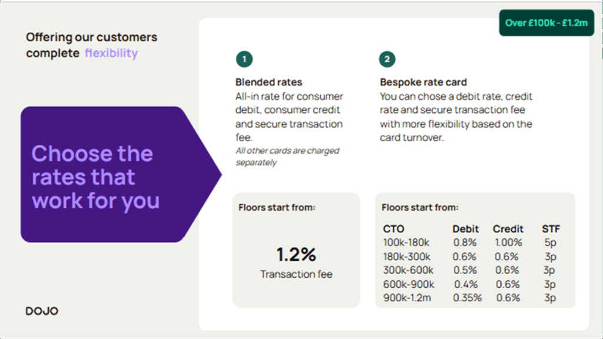603x339 pixels.
Task: Click the number 2 circle badge
Action: [x=387, y=59]
